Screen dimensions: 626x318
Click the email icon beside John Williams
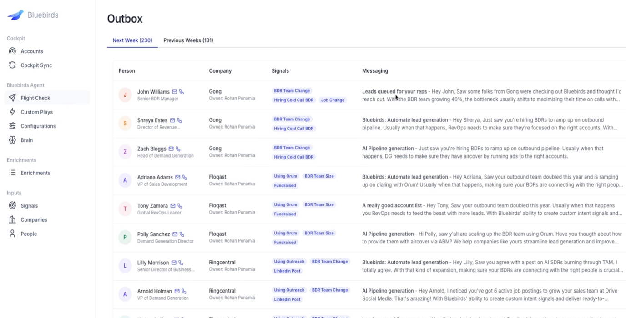tap(174, 92)
